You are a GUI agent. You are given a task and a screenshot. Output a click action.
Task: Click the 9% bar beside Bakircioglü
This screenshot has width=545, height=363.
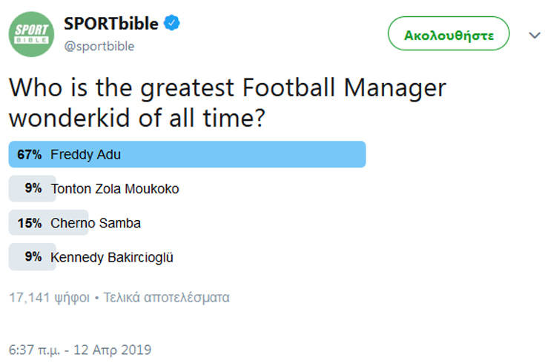(32, 257)
